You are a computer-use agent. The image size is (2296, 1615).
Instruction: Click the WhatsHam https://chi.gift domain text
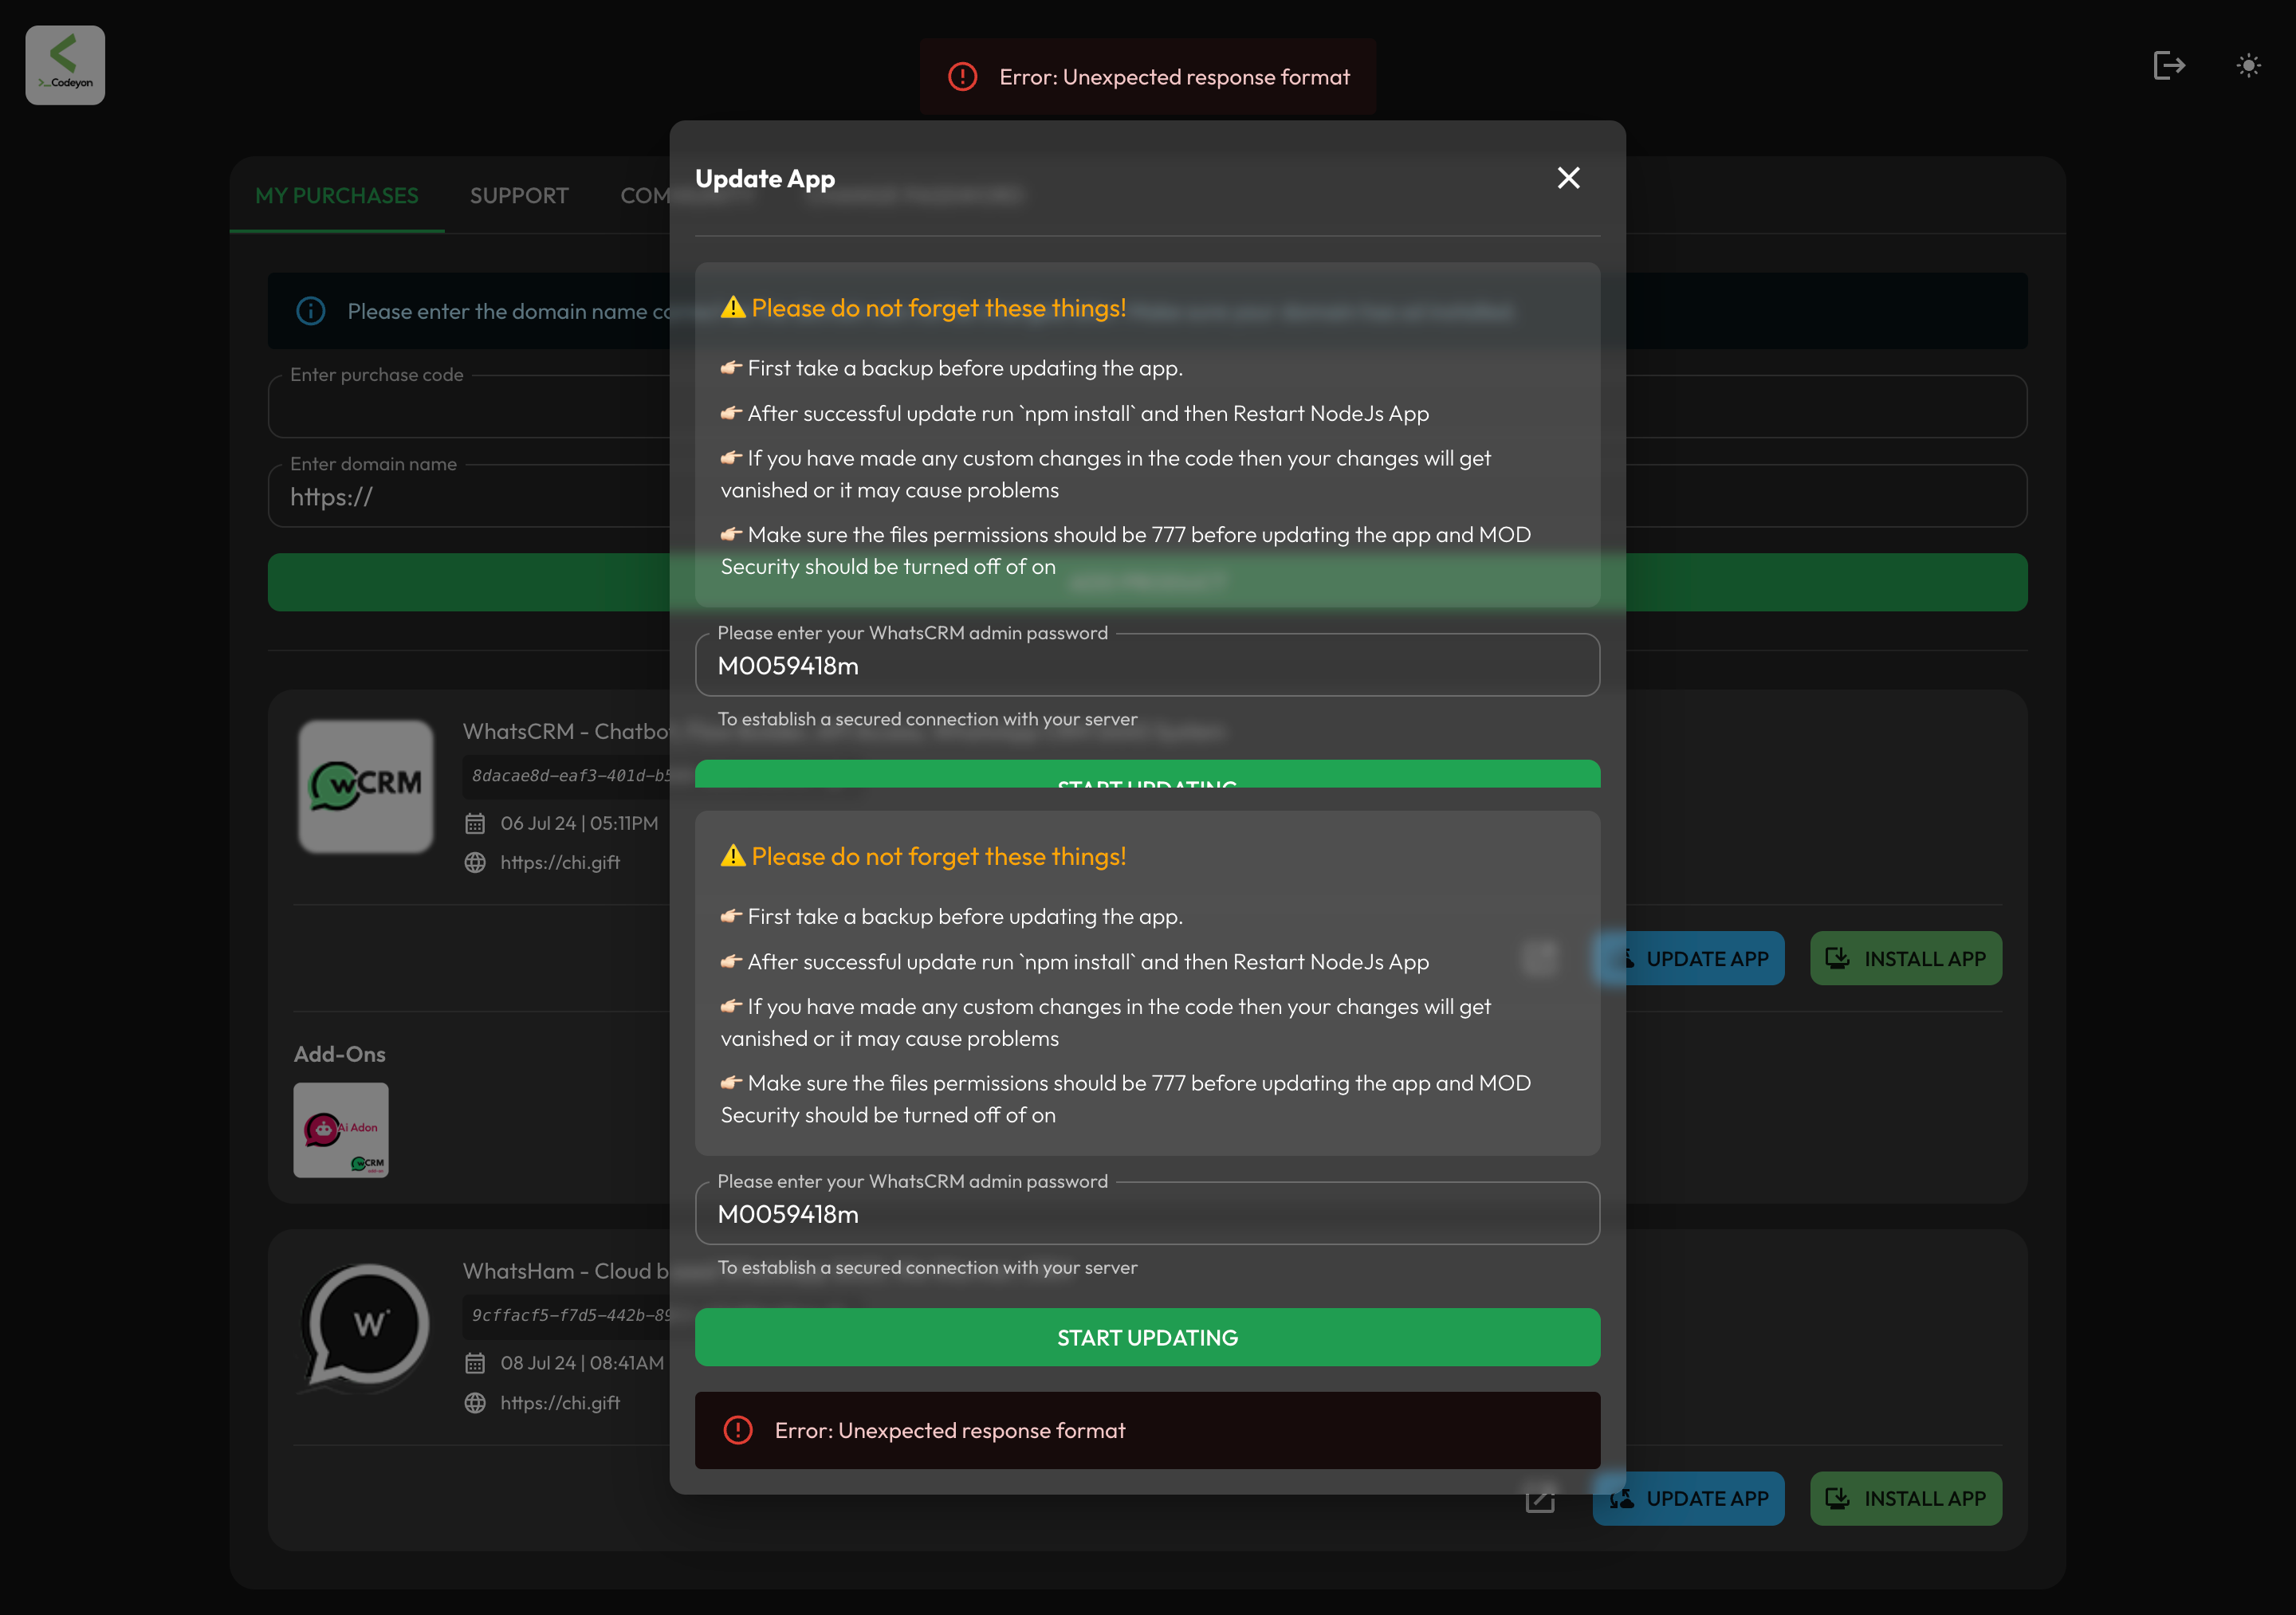[x=560, y=1403]
